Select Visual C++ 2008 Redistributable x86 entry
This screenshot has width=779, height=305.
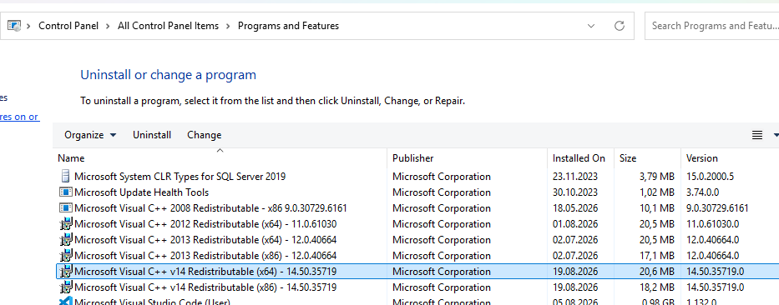point(210,207)
